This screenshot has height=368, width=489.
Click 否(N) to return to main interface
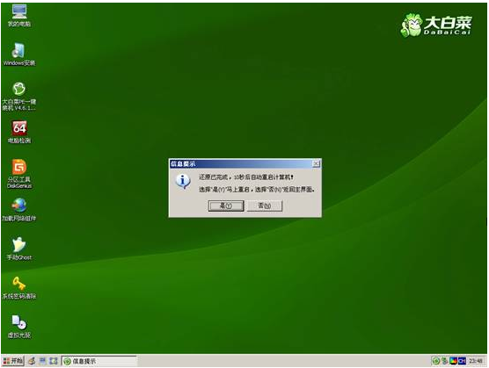[265, 206]
